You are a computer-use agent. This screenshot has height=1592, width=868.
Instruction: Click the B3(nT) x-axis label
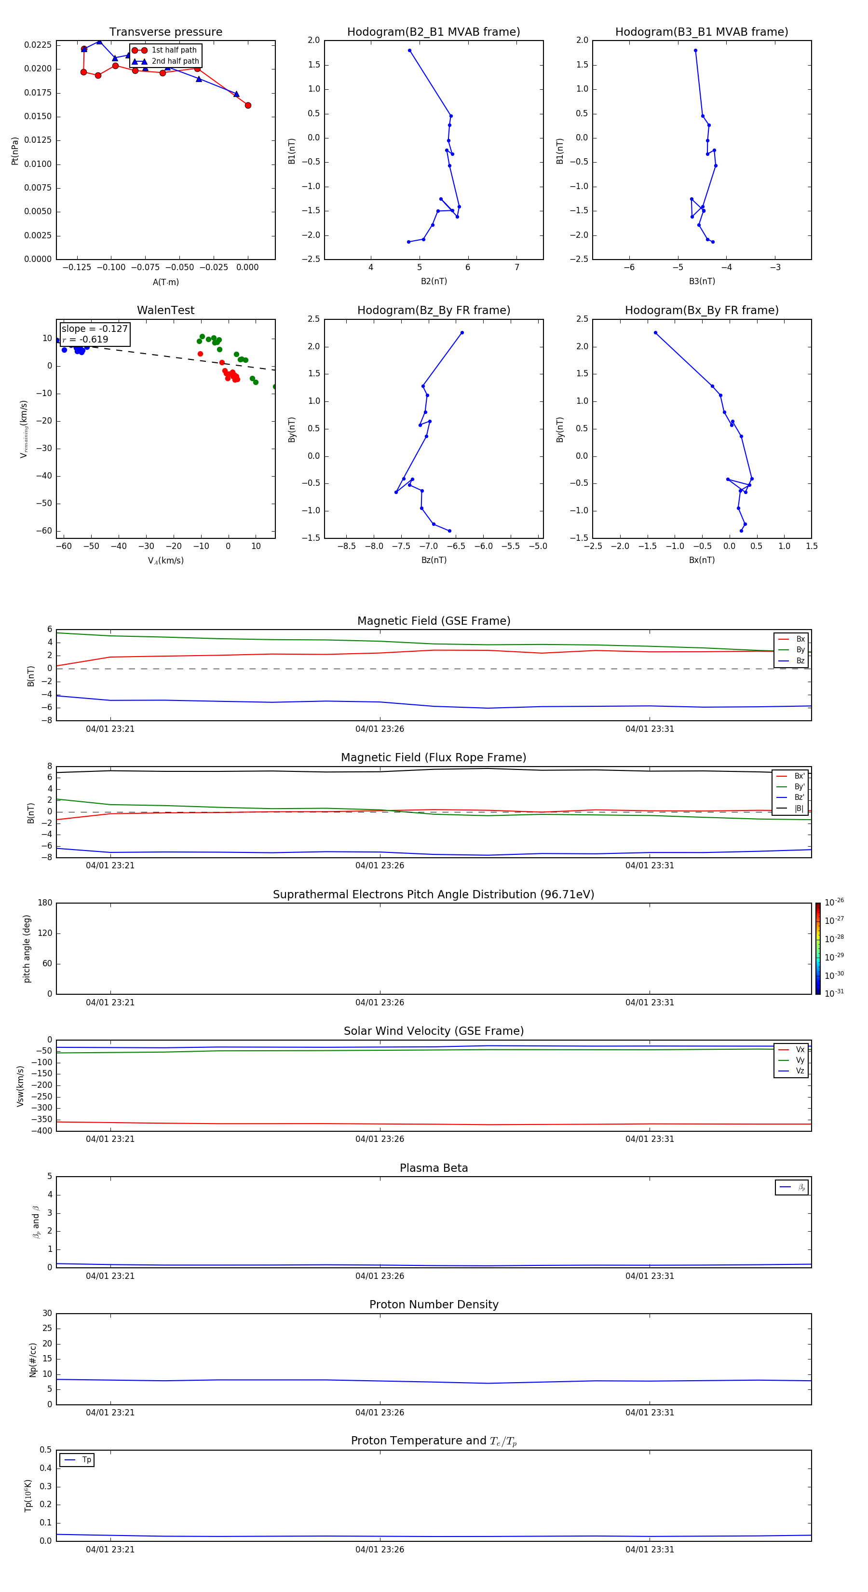tap(702, 281)
